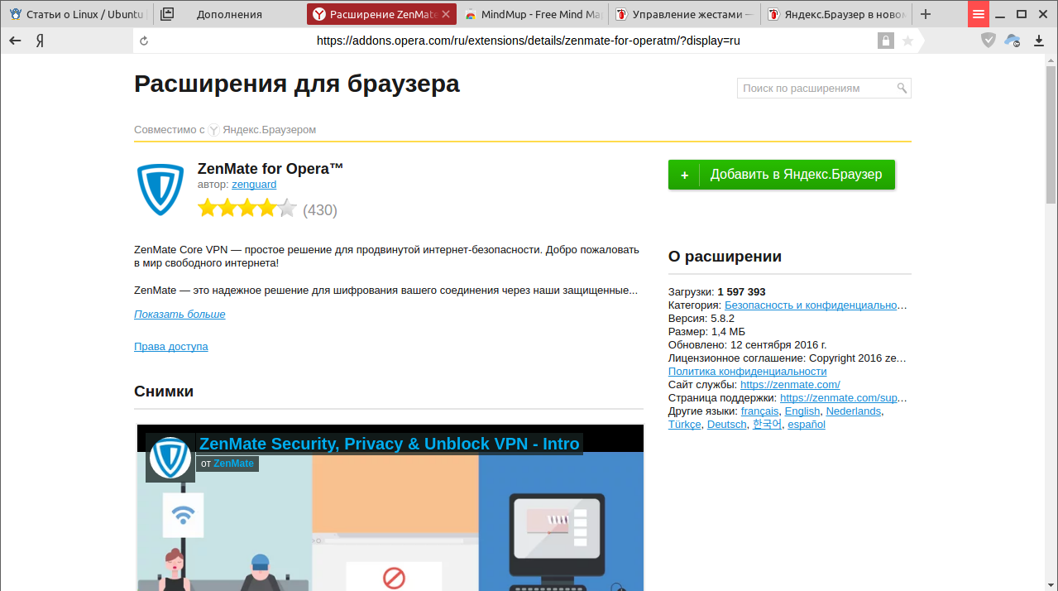
Task: Switch to the Дополнения tab
Action: click(x=229, y=14)
